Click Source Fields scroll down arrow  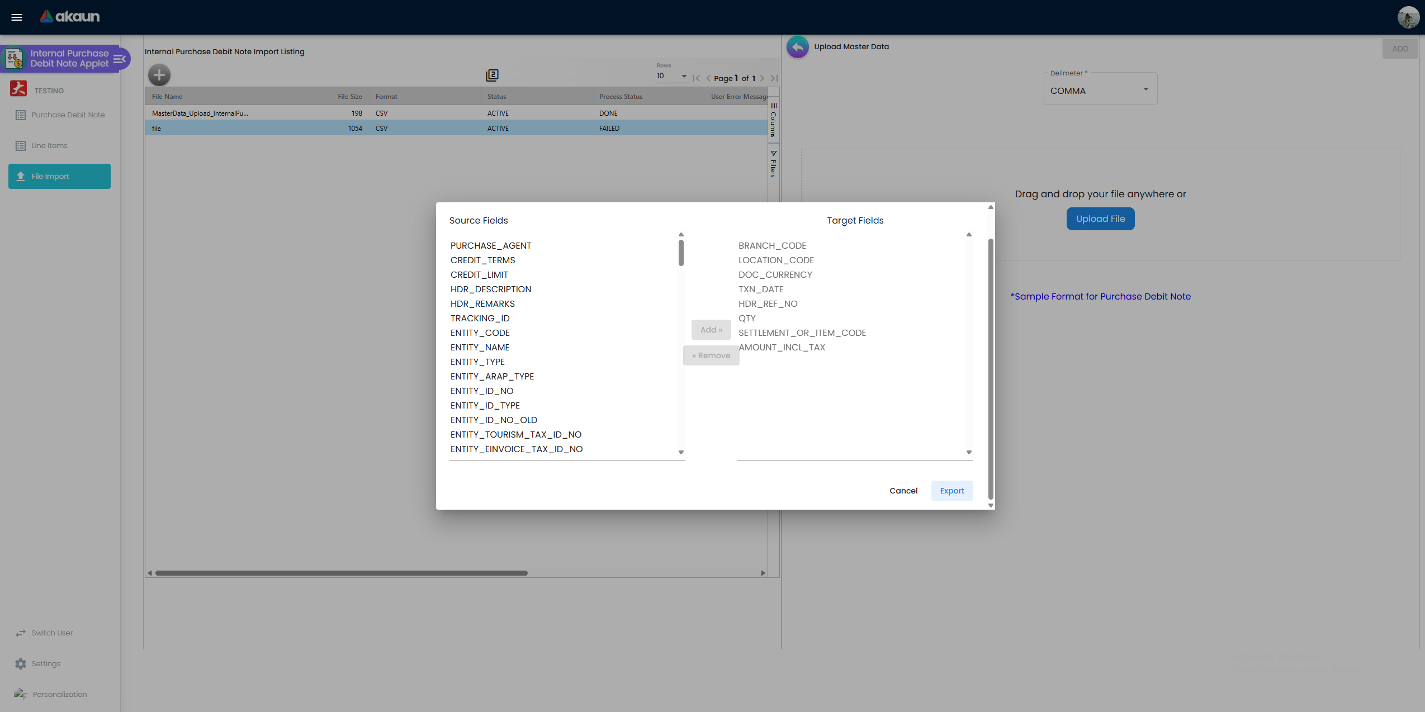(681, 453)
